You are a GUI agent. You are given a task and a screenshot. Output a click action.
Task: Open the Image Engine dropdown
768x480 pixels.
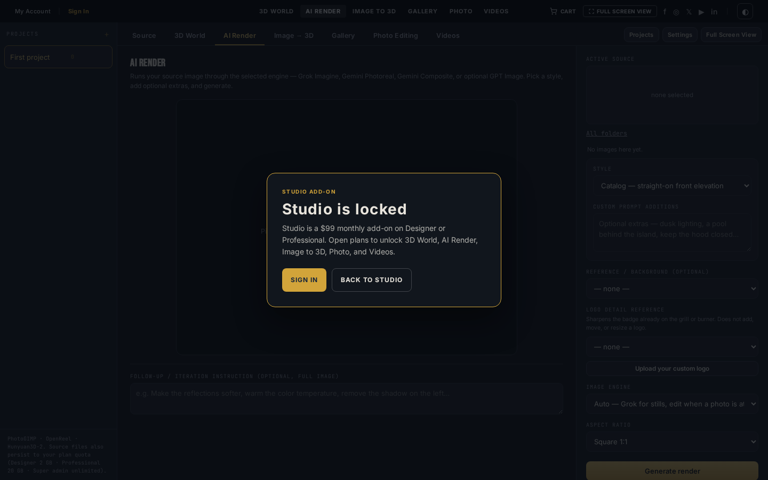[672, 404]
